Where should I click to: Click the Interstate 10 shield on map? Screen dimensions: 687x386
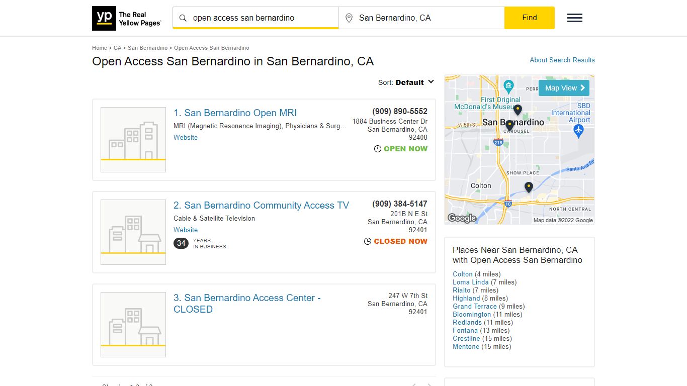(508, 204)
